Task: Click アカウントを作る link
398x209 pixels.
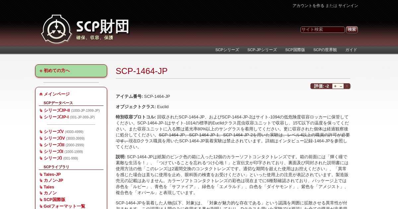Action: click(308, 6)
